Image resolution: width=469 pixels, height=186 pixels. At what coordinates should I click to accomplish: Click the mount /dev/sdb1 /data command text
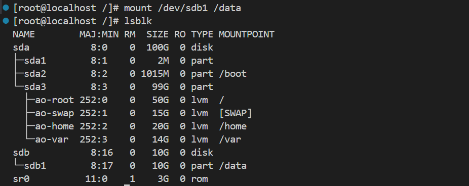tap(182, 8)
